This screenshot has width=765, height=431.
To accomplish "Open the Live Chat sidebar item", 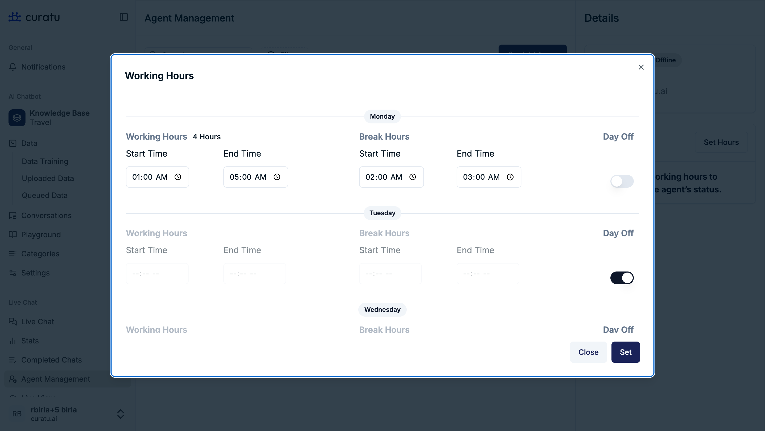I will coord(37,322).
